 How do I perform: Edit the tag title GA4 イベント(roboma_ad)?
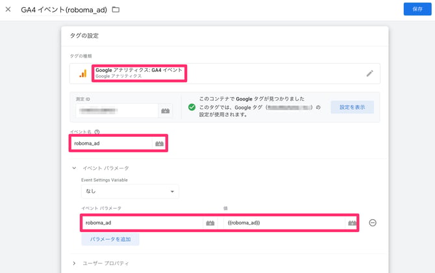coord(64,10)
